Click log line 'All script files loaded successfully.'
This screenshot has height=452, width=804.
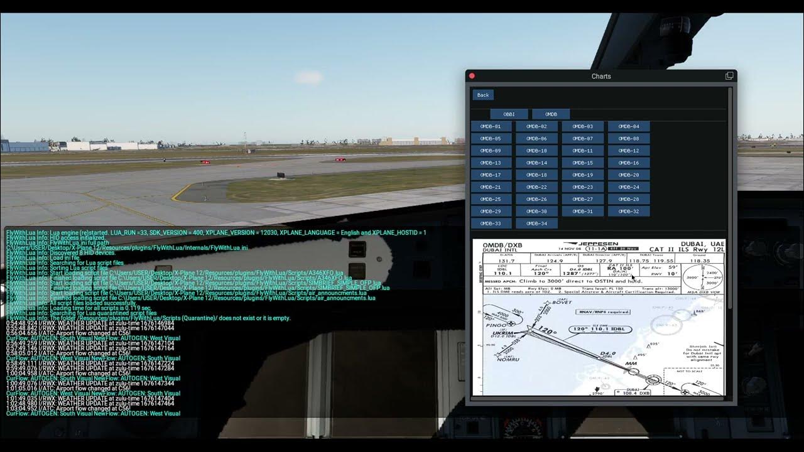(71, 303)
